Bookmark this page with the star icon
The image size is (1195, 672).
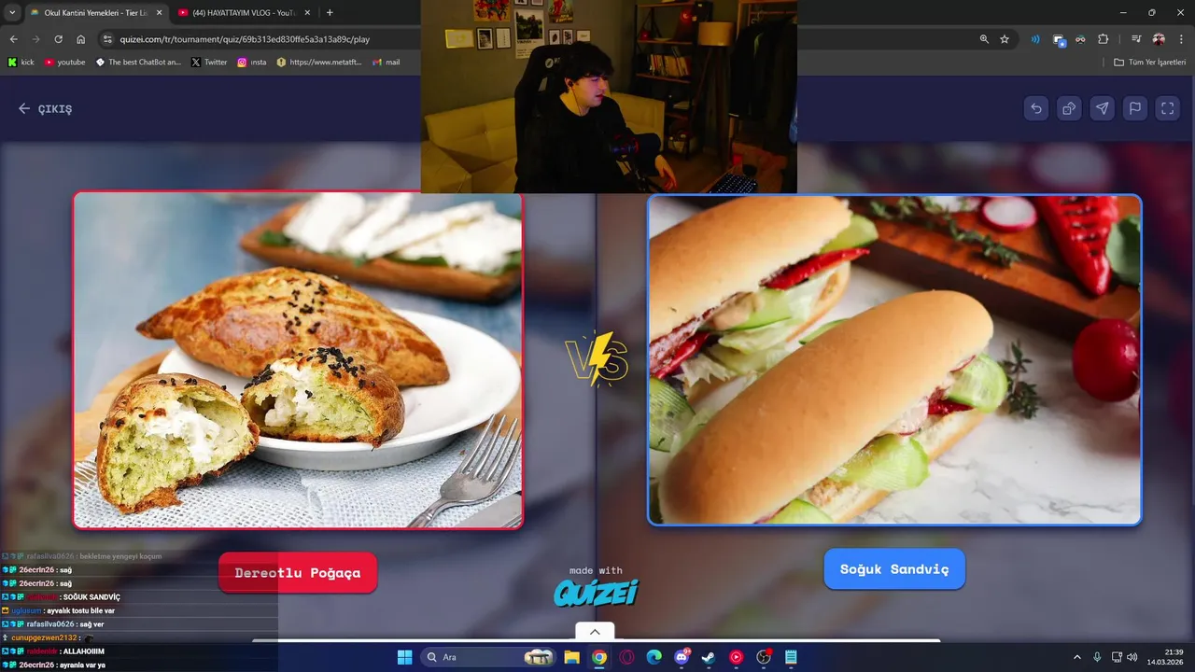point(1005,39)
